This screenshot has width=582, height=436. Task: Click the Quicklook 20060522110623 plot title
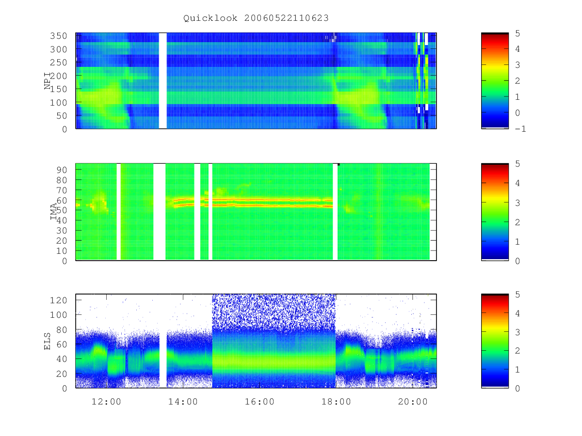click(x=256, y=18)
